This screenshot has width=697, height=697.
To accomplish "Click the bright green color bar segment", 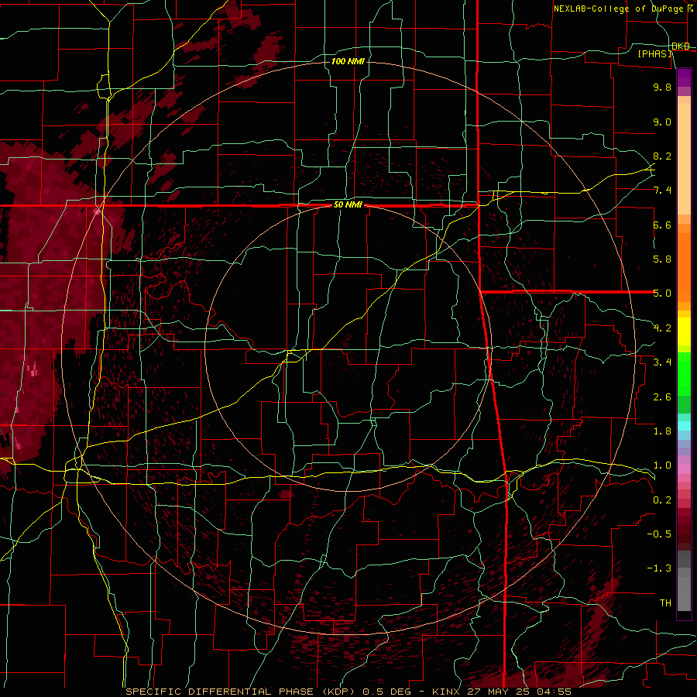I will (x=684, y=374).
